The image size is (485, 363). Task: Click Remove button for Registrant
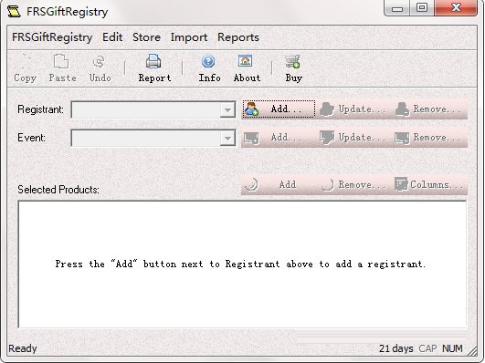point(430,109)
